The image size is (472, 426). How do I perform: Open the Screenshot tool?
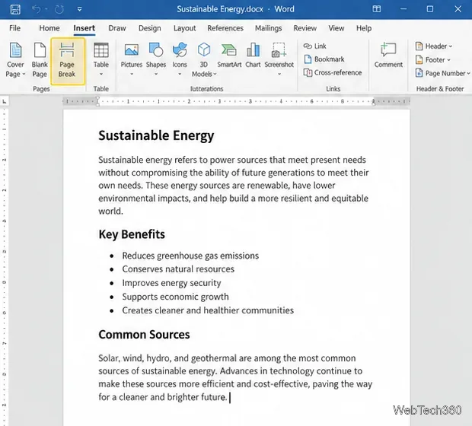279,59
